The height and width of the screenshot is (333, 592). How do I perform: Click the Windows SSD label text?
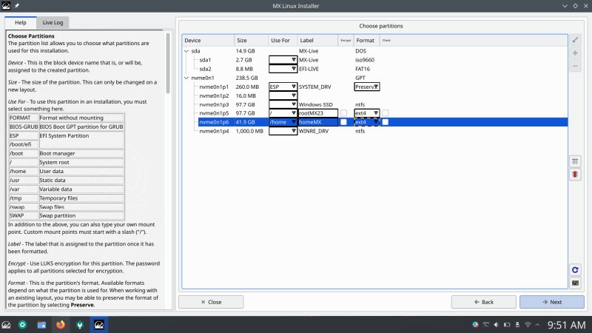(x=316, y=104)
